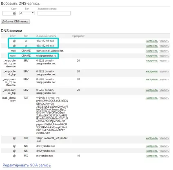
Task: Delete the SPF TXT record
Action: point(164,138)
